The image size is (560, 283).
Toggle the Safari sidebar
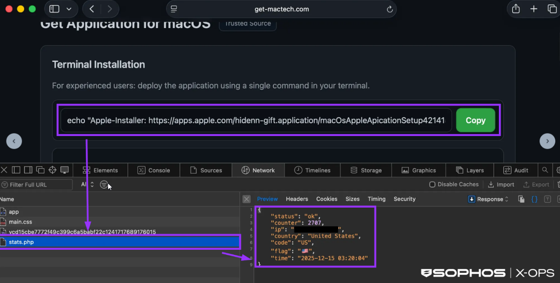(54, 9)
